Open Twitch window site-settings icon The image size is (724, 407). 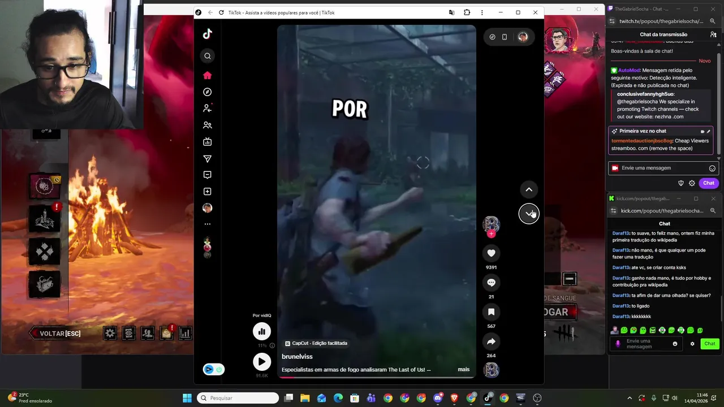pos(612,21)
